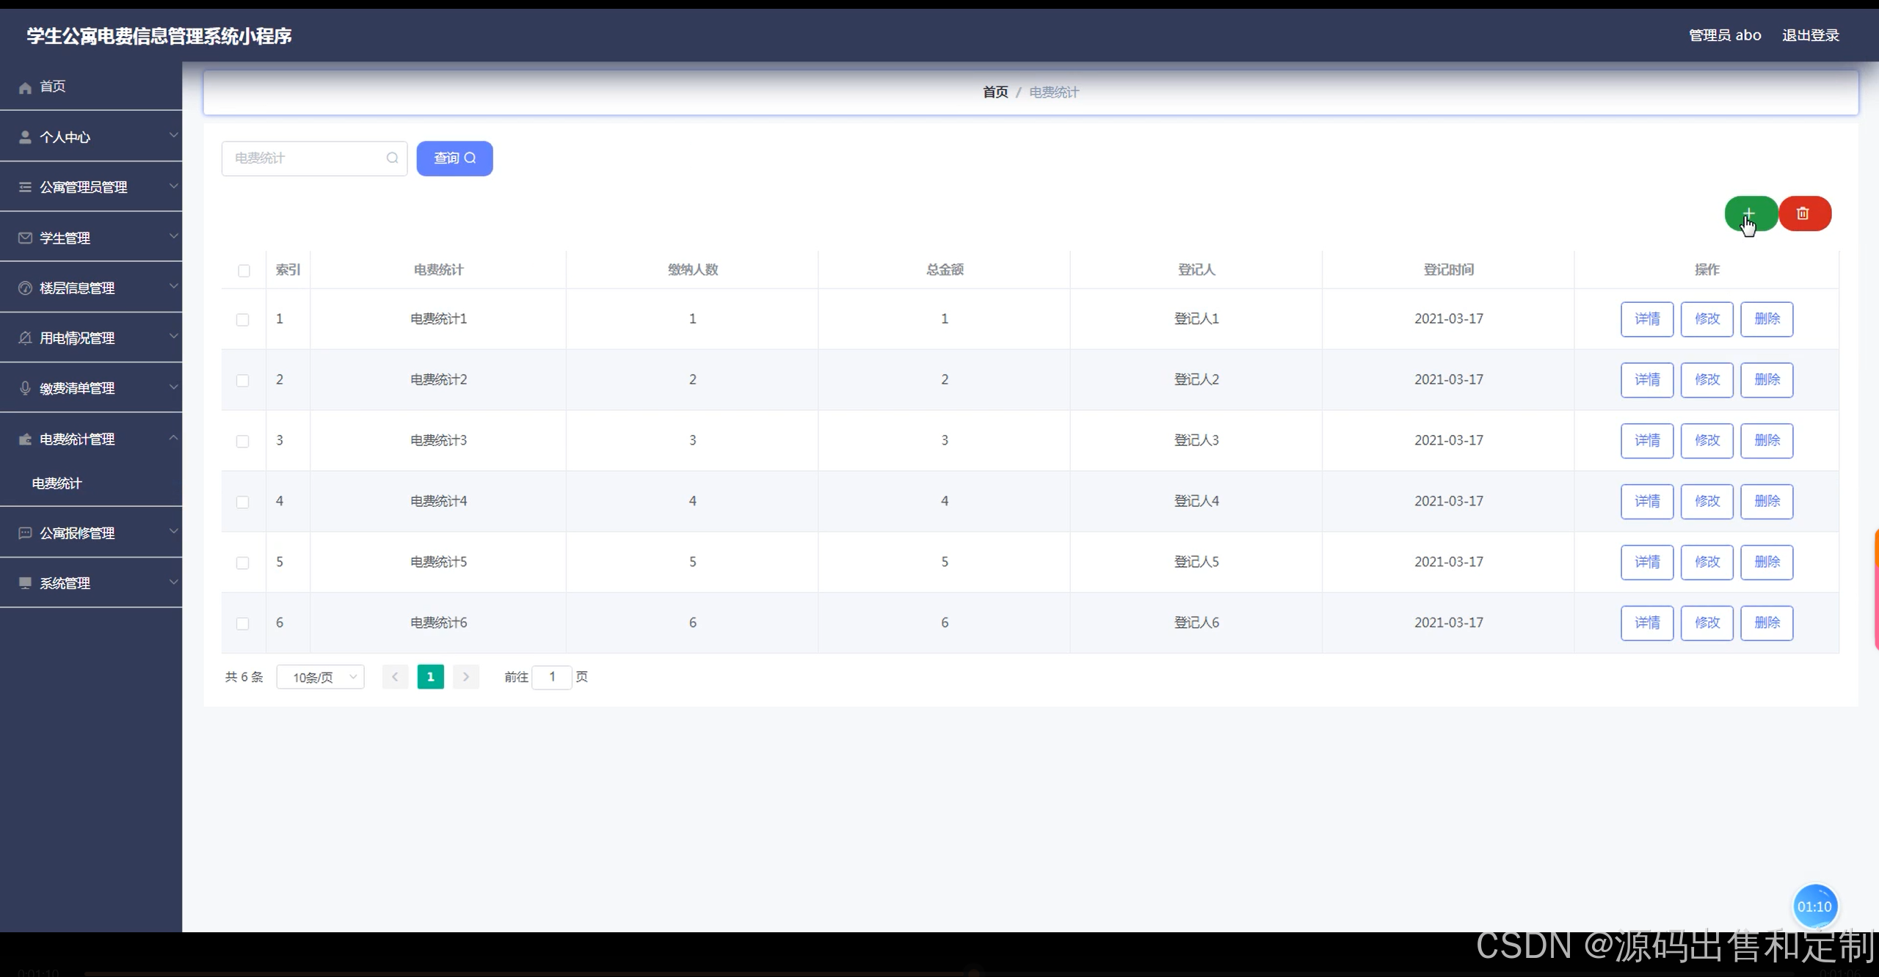The height and width of the screenshot is (977, 1879).
Task: Add a new record with the green plus button
Action: (x=1751, y=213)
